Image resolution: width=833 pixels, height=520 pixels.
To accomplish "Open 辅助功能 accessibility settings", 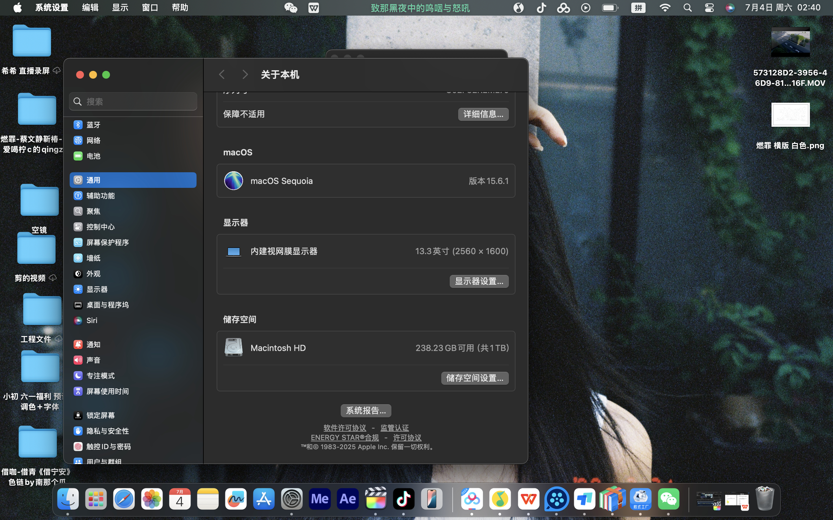I will point(133,196).
